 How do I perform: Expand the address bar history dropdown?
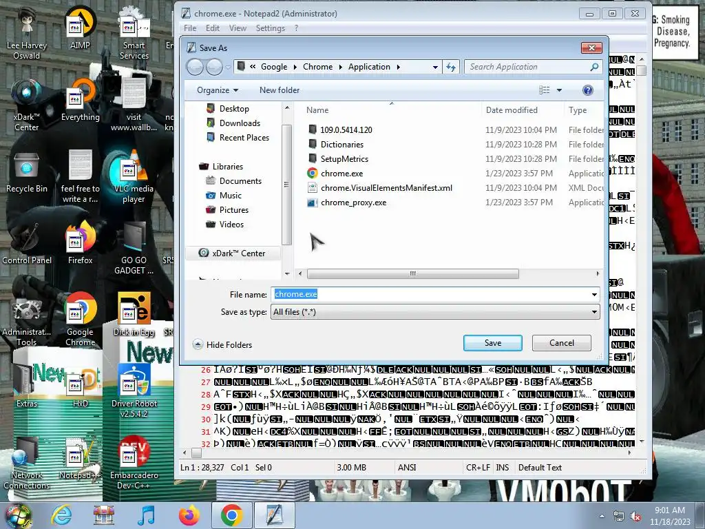click(435, 67)
